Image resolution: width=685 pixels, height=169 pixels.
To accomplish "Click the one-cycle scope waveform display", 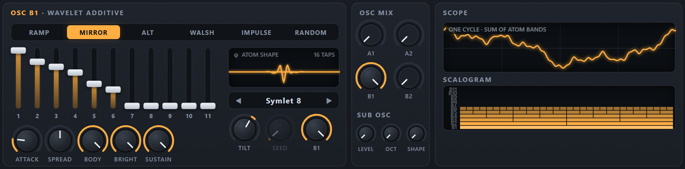I will coord(559,48).
